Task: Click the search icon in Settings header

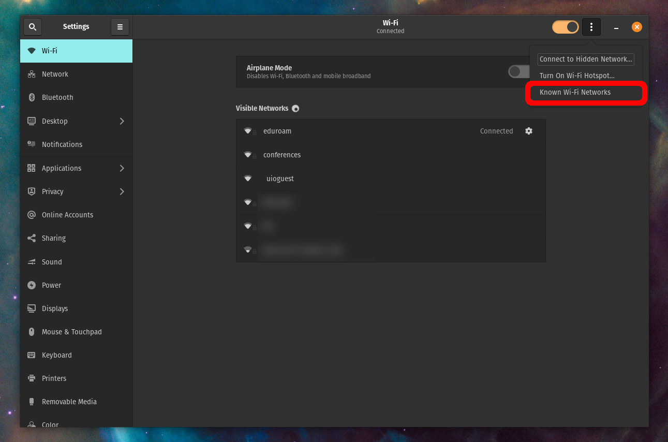Action: tap(33, 27)
